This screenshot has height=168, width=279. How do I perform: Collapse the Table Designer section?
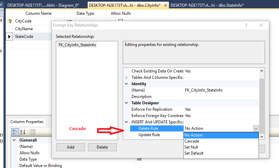pos(126,103)
